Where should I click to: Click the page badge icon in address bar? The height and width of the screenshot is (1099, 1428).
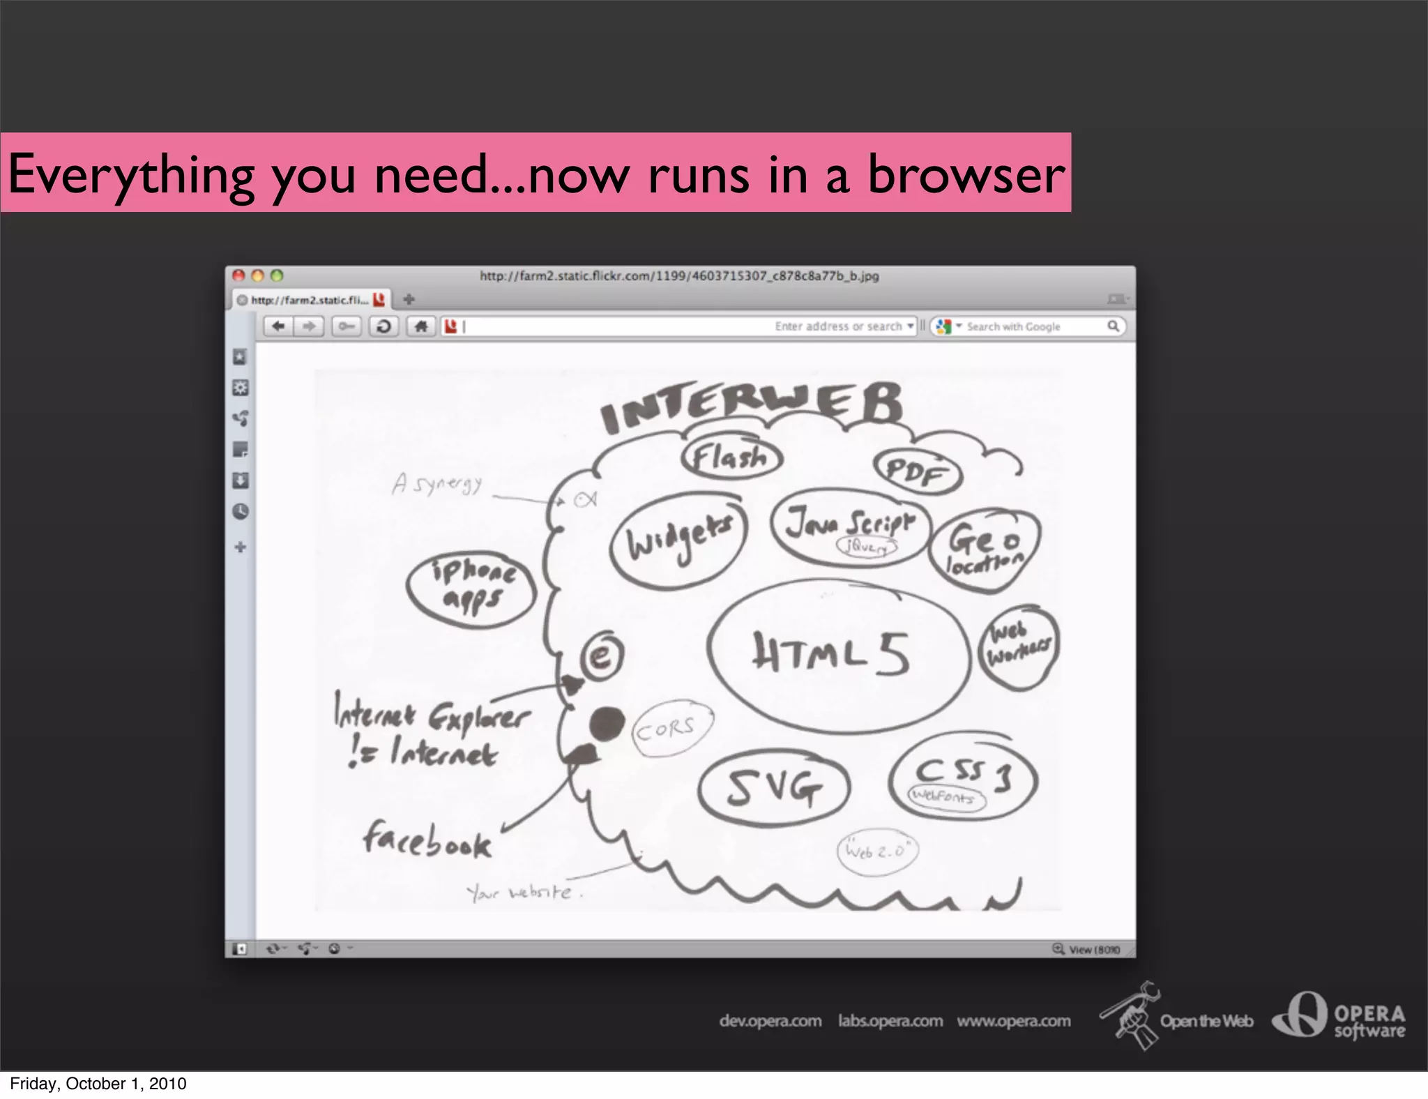[x=450, y=326]
